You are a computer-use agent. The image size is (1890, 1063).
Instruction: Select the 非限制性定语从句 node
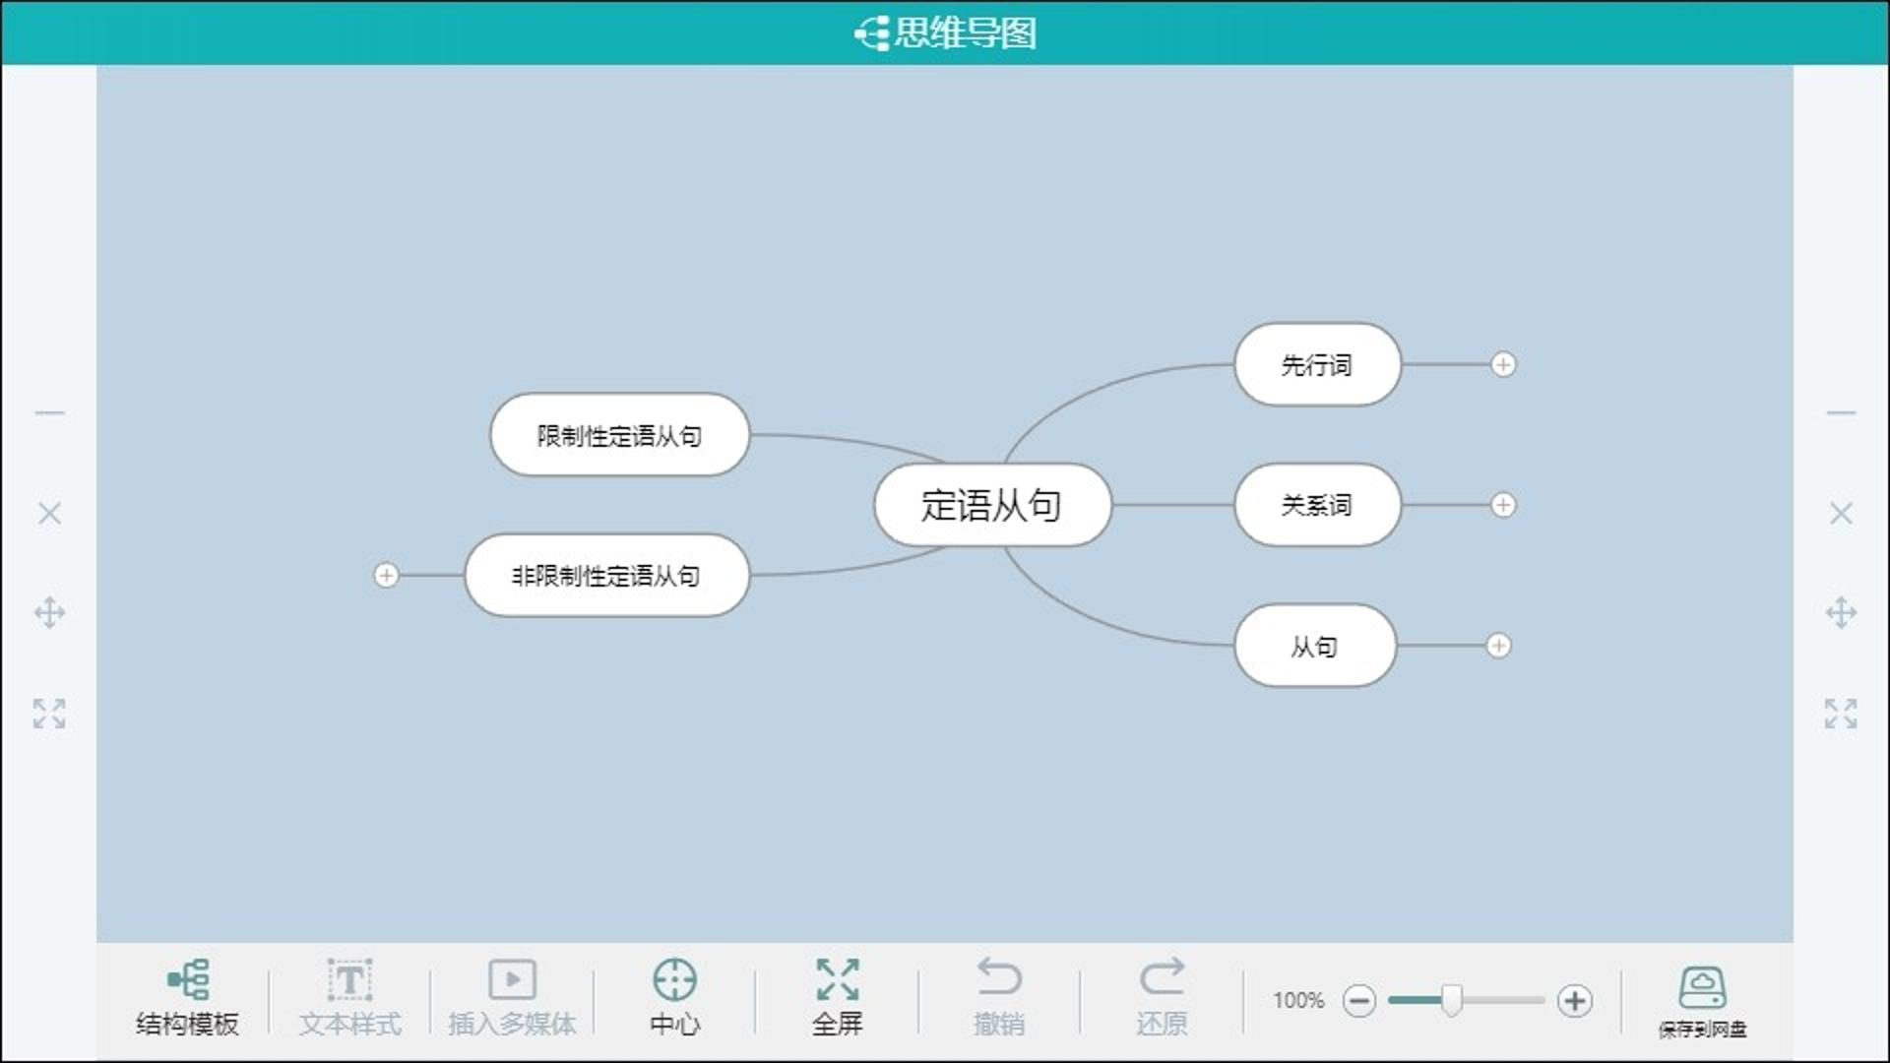606,575
